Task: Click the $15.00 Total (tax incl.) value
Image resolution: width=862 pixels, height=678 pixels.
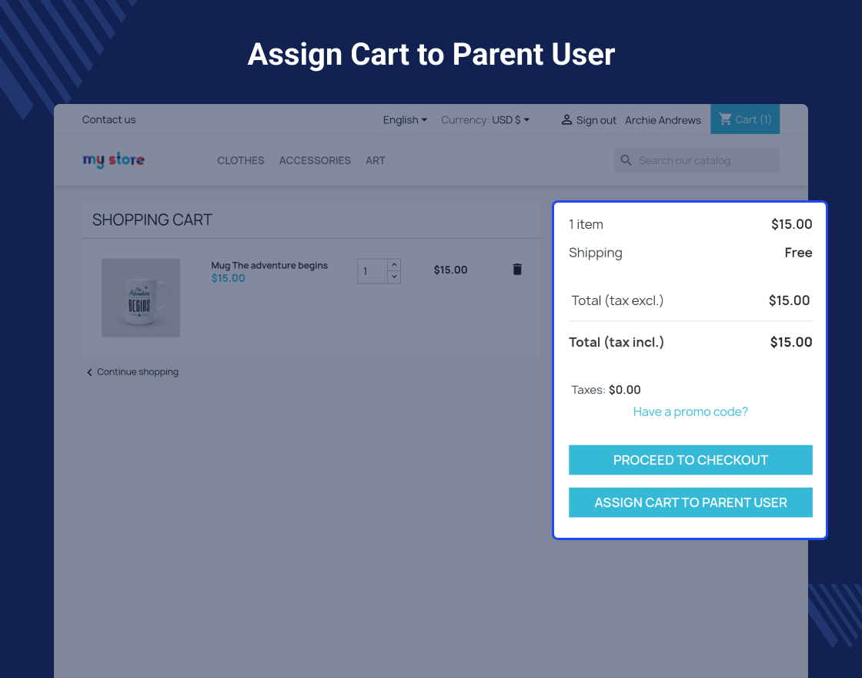Action: pos(791,342)
